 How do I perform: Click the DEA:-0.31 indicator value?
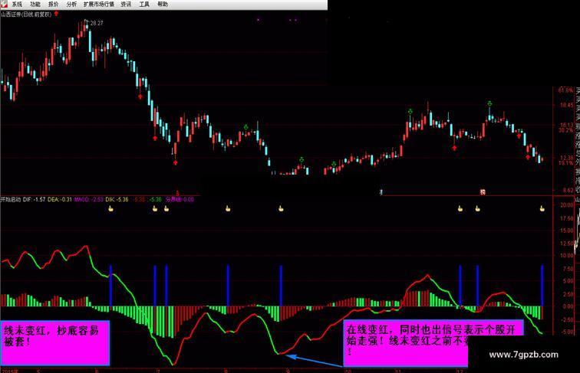click(60, 199)
